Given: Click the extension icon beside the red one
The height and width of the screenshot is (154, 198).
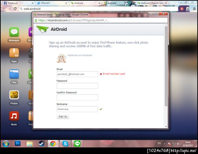Looking at the screenshot, I should pos(188,9).
